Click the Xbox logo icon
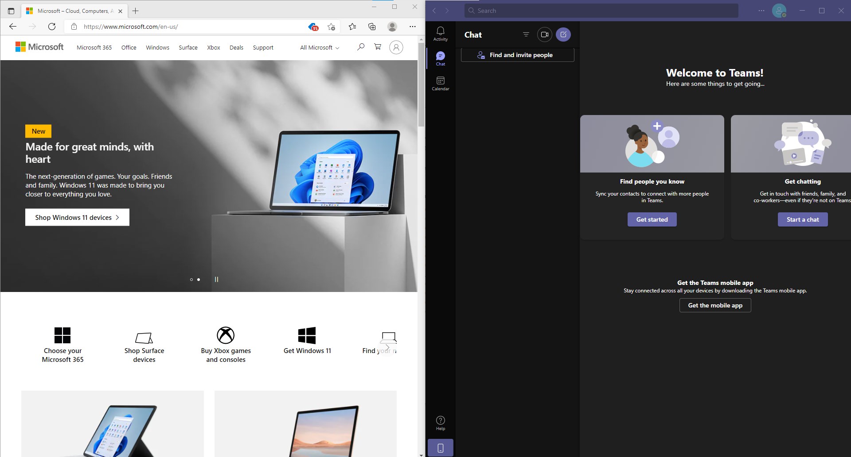Image resolution: width=851 pixels, height=457 pixels. coord(226,335)
